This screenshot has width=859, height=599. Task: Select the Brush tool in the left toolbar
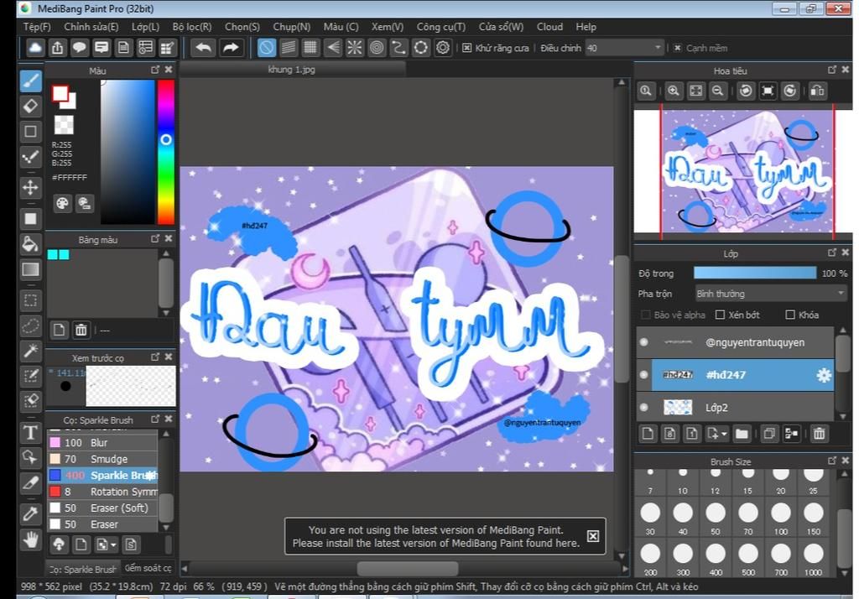[31, 81]
